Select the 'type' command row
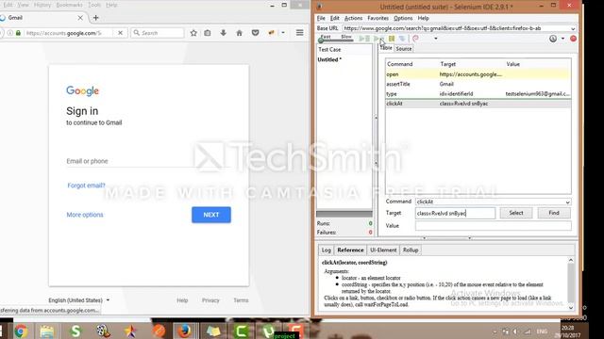Screen dimensions: 604x339 [x=478, y=94]
